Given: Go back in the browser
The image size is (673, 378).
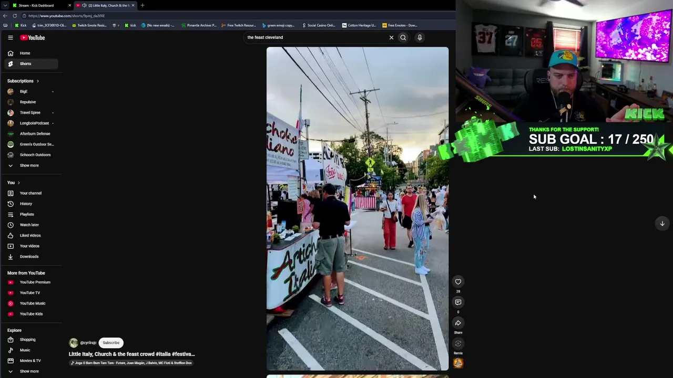Looking at the screenshot, I should tap(5, 16).
